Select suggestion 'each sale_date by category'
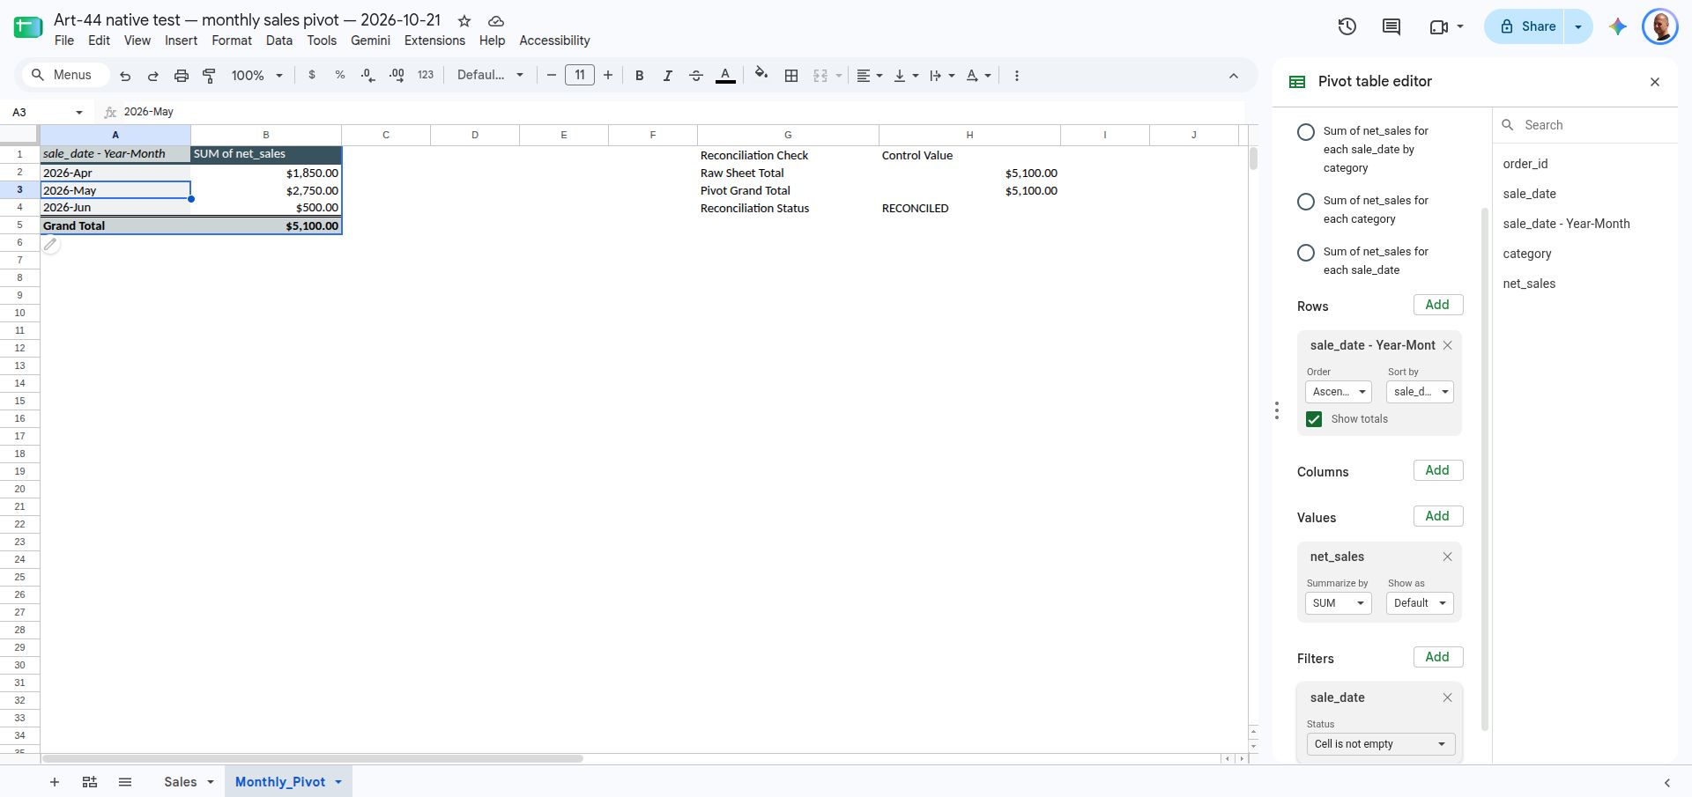 click(x=1306, y=132)
